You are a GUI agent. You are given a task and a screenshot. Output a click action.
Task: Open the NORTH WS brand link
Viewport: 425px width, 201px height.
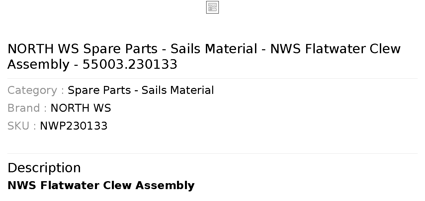click(x=81, y=108)
